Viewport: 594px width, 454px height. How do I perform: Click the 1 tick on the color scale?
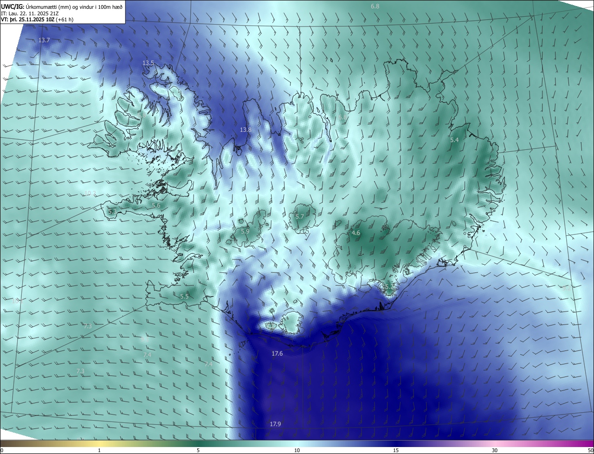(x=99, y=451)
